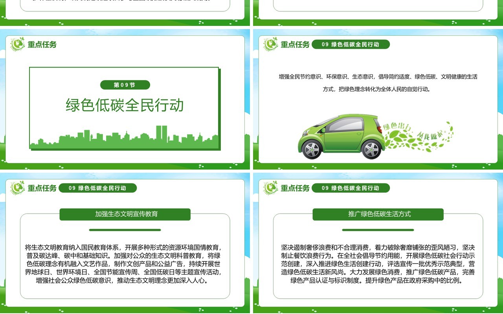The width and height of the screenshot is (503, 314).
Task: Click the paragraph starting 坚决遏制奢侈浪费
Action: point(378,264)
